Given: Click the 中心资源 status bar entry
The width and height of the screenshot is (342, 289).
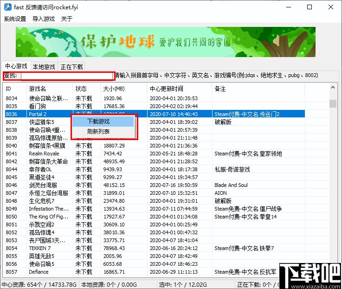Looking at the screenshot, I should click(39, 284).
